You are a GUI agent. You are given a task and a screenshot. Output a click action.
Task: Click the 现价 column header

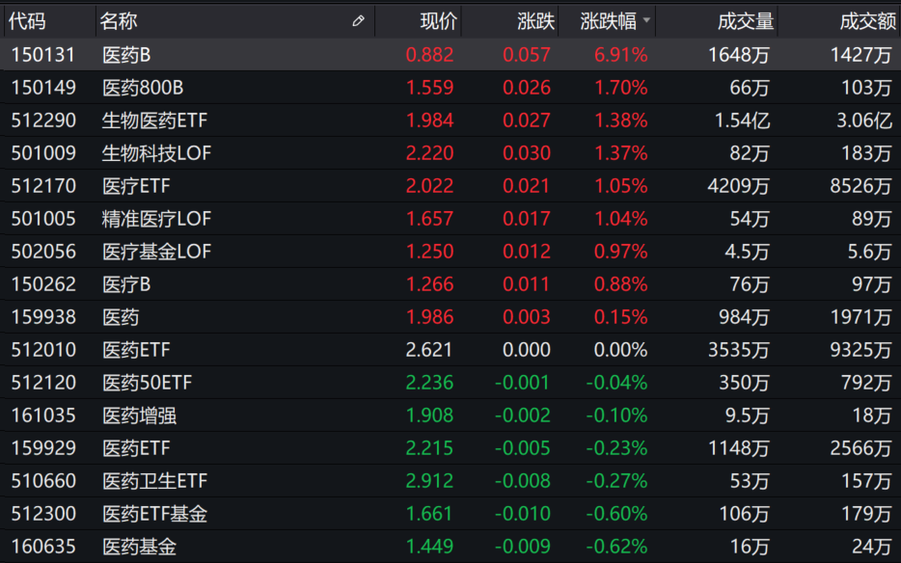[x=439, y=21]
